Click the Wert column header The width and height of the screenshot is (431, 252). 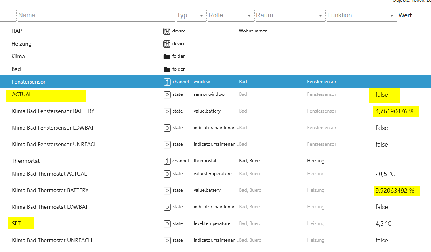pos(405,15)
